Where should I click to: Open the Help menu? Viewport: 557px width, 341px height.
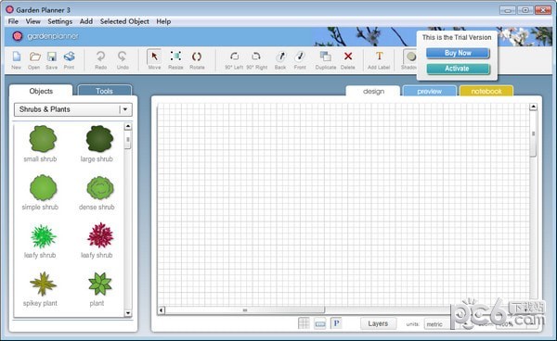(x=163, y=21)
